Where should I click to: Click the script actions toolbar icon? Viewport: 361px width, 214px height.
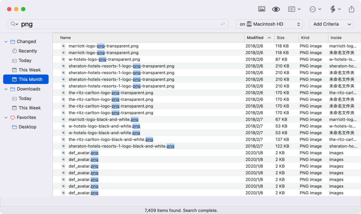click(x=335, y=9)
